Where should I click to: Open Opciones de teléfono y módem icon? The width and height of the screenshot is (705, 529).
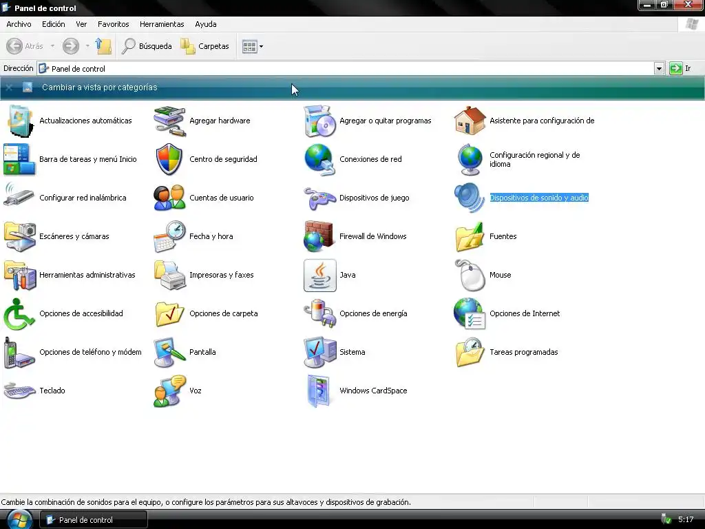coord(19,352)
